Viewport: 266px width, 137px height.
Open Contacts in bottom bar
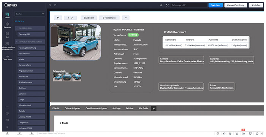pos(32,134)
